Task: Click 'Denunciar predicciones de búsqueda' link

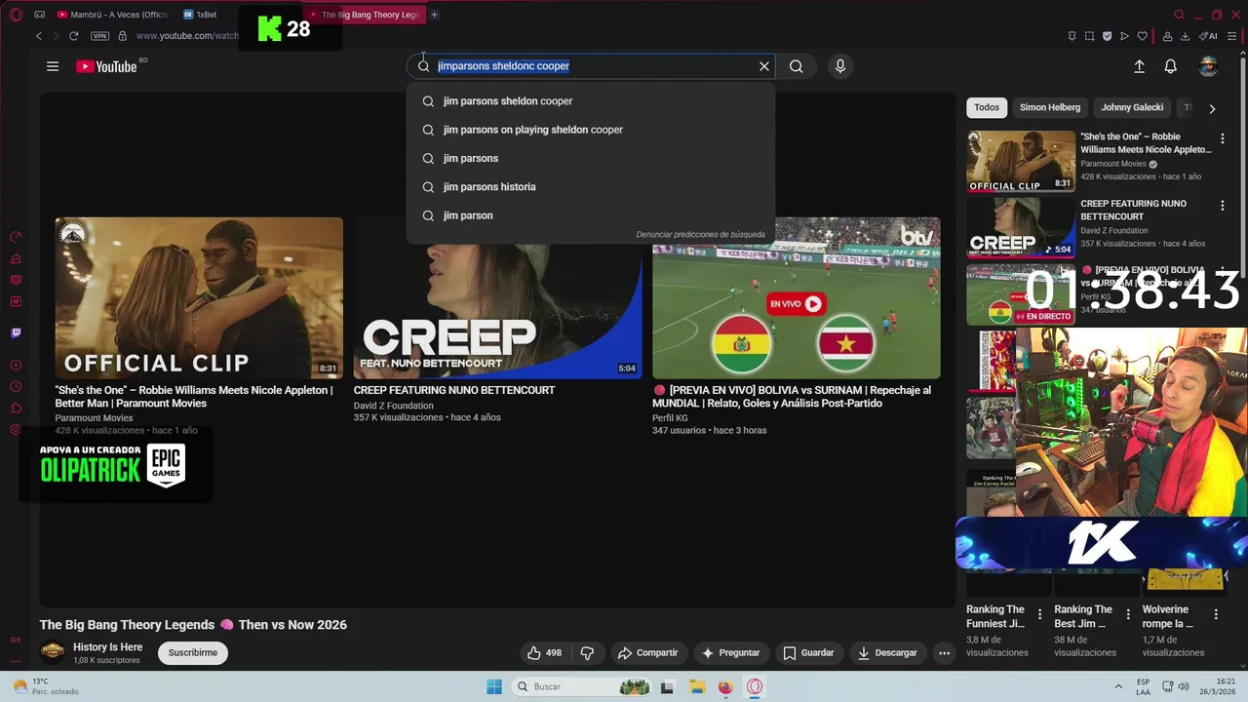Action: pyautogui.click(x=700, y=235)
